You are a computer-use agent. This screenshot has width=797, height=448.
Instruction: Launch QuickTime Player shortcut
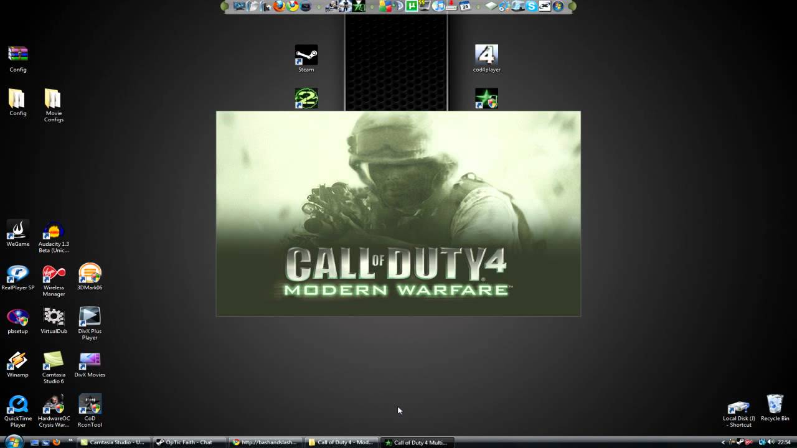pos(17,411)
